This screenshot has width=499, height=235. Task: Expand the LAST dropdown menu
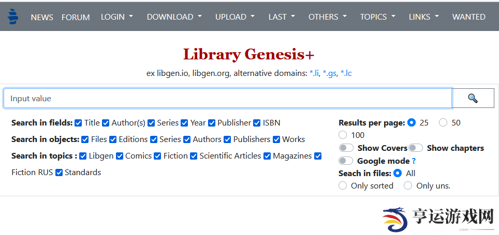pos(282,17)
